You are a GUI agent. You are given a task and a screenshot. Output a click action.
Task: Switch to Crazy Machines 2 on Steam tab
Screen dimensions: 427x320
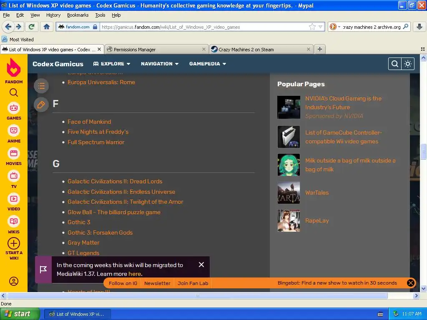(261, 49)
